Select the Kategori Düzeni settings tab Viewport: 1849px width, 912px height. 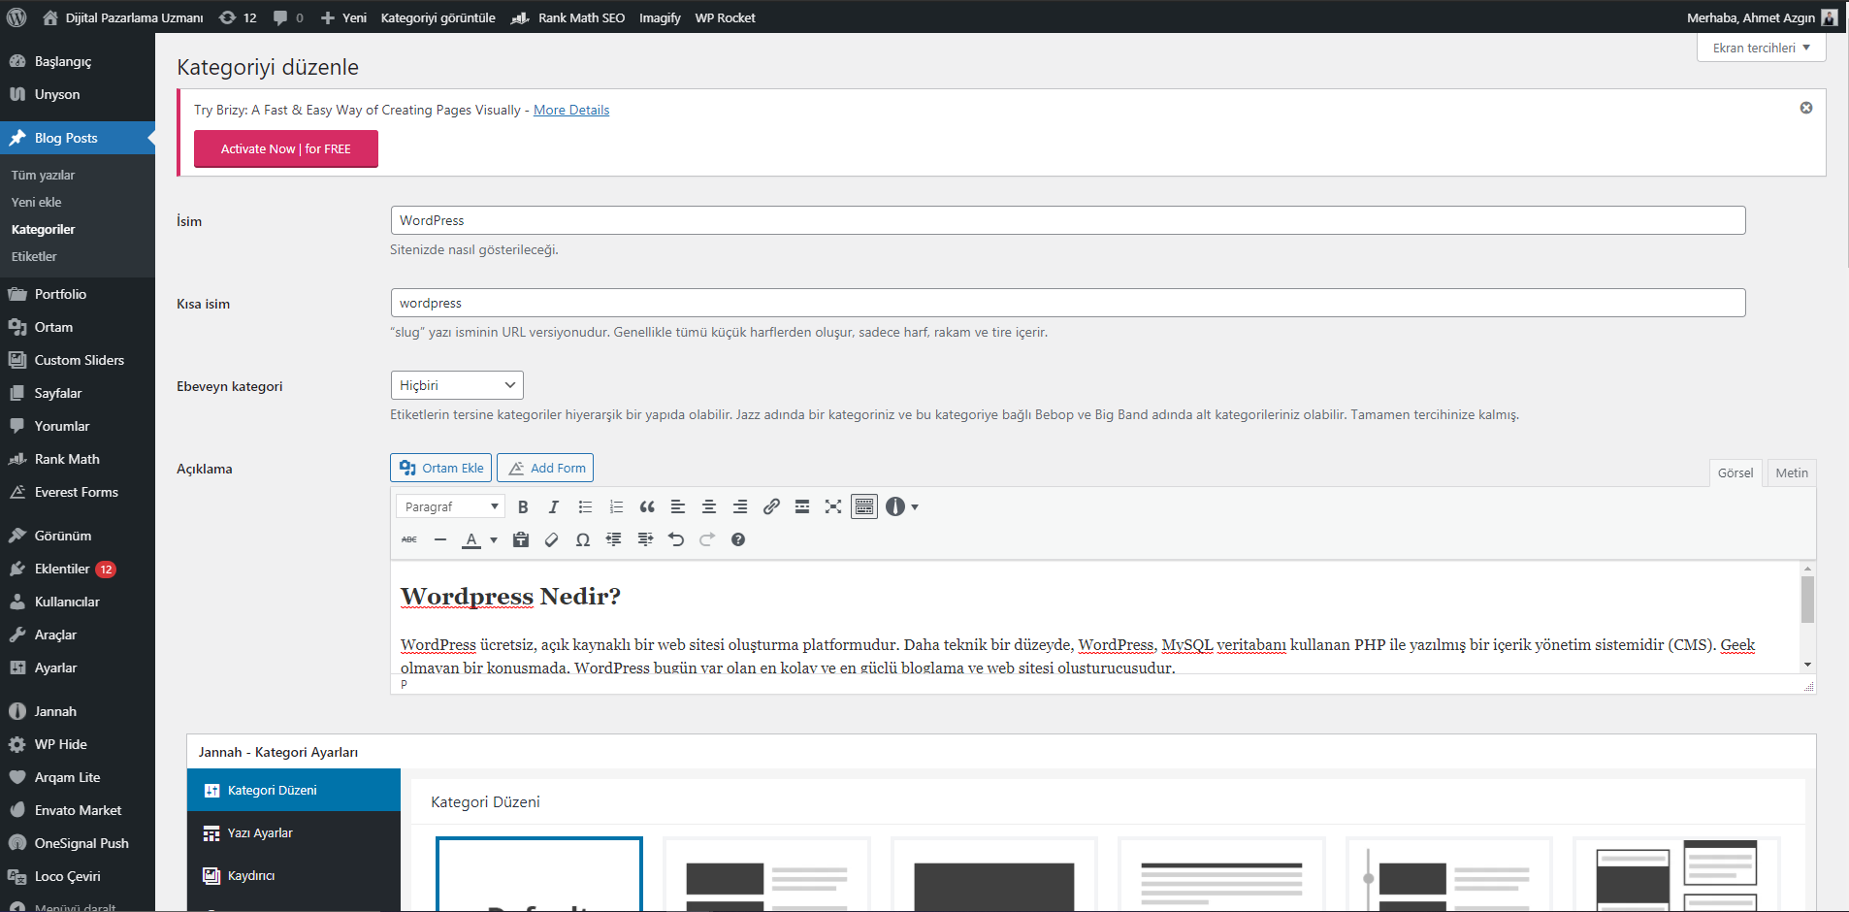294,790
